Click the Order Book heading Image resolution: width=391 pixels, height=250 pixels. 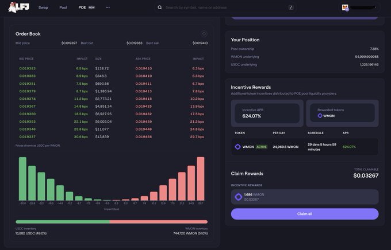[x=28, y=34]
